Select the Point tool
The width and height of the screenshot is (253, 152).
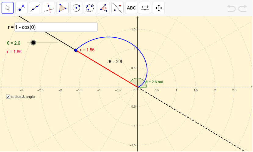[21, 8]
